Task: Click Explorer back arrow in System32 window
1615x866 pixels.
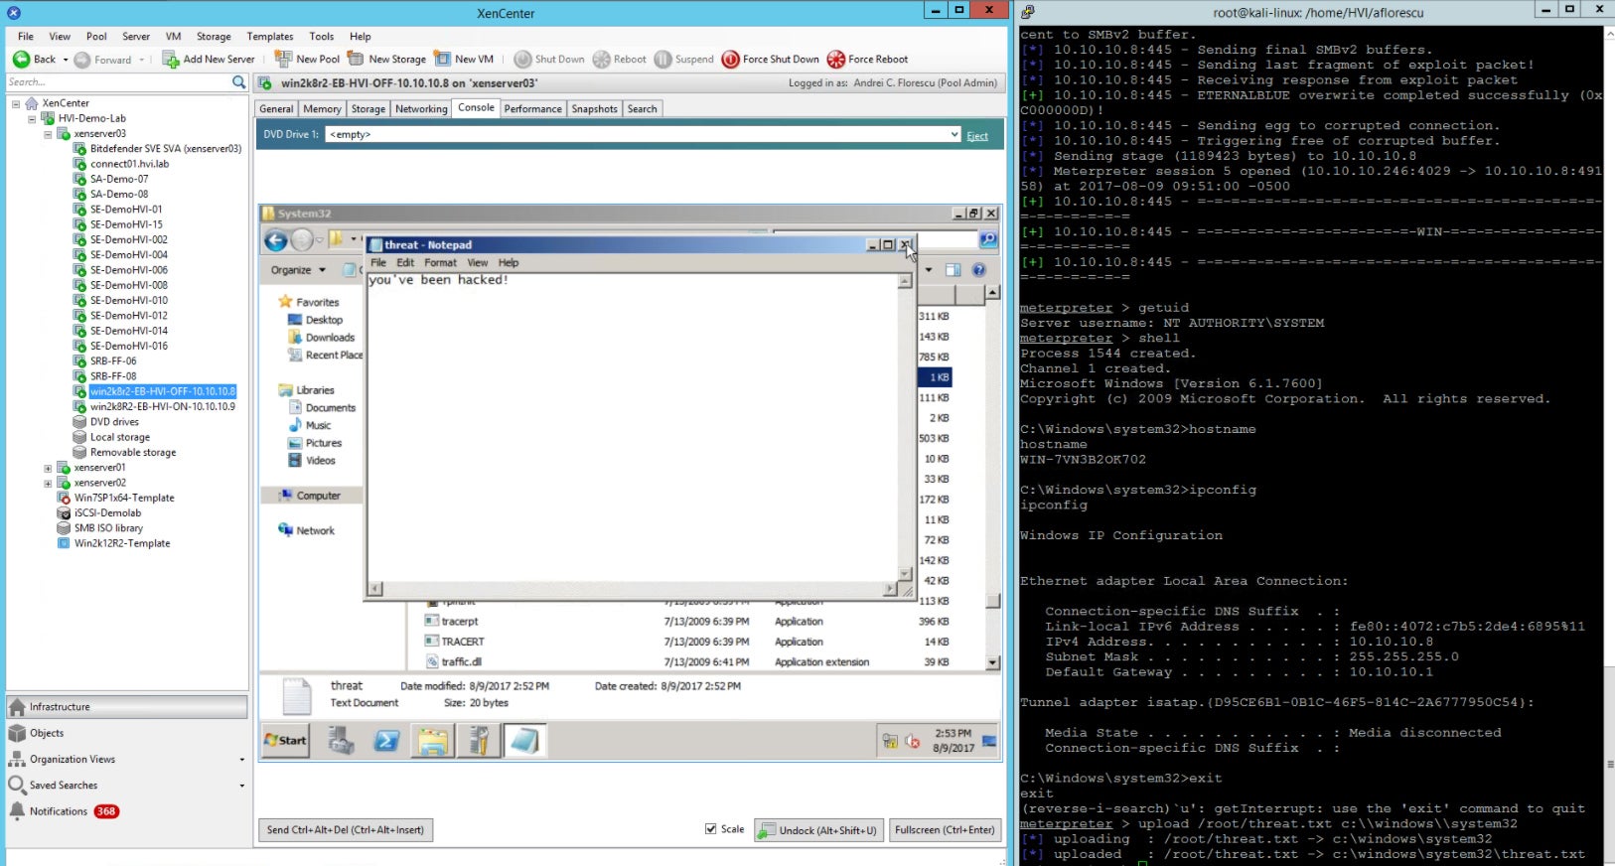Action: click(x=276, y=240)
